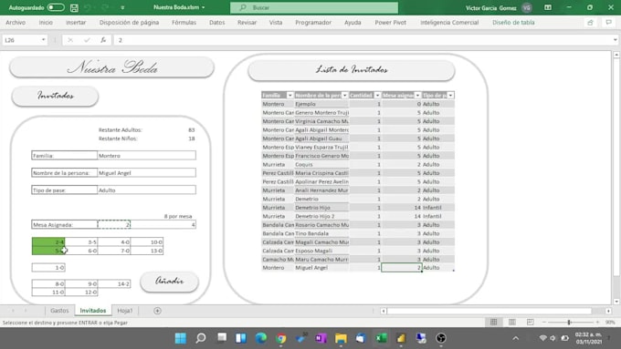Image resolution: width=621 pixels, height=349 pixels.
Task: Open File Explorer from taskbar
Action: (x=341, y=338)
